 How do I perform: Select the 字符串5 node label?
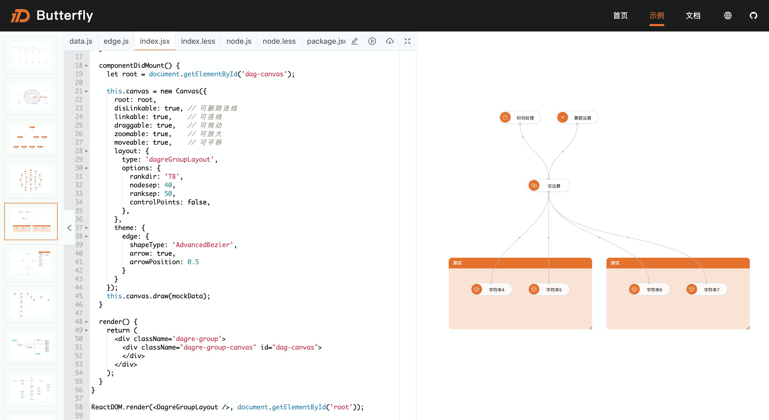pyautogui.click(x=554, y=290)
